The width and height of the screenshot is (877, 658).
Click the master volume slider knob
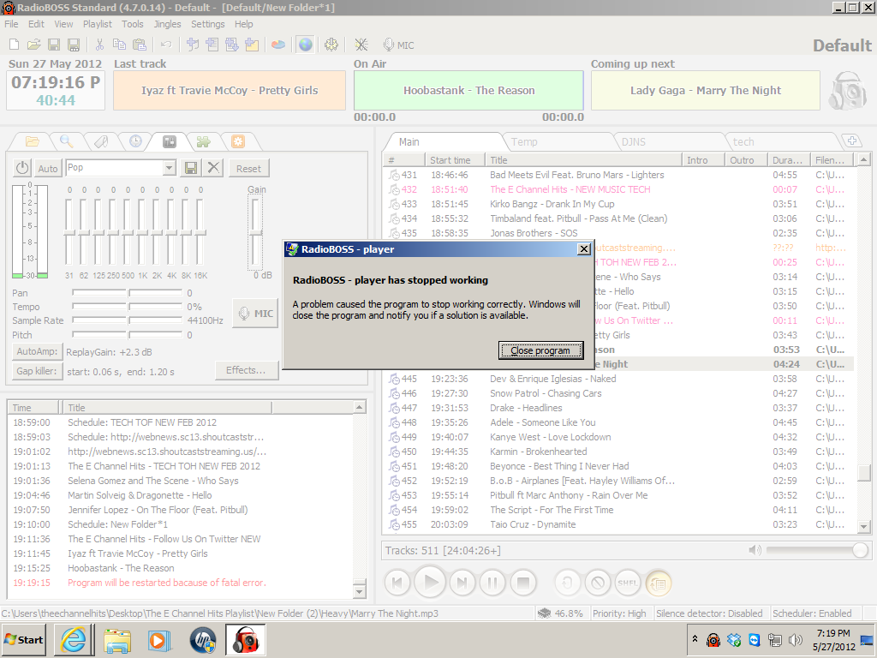860,550
